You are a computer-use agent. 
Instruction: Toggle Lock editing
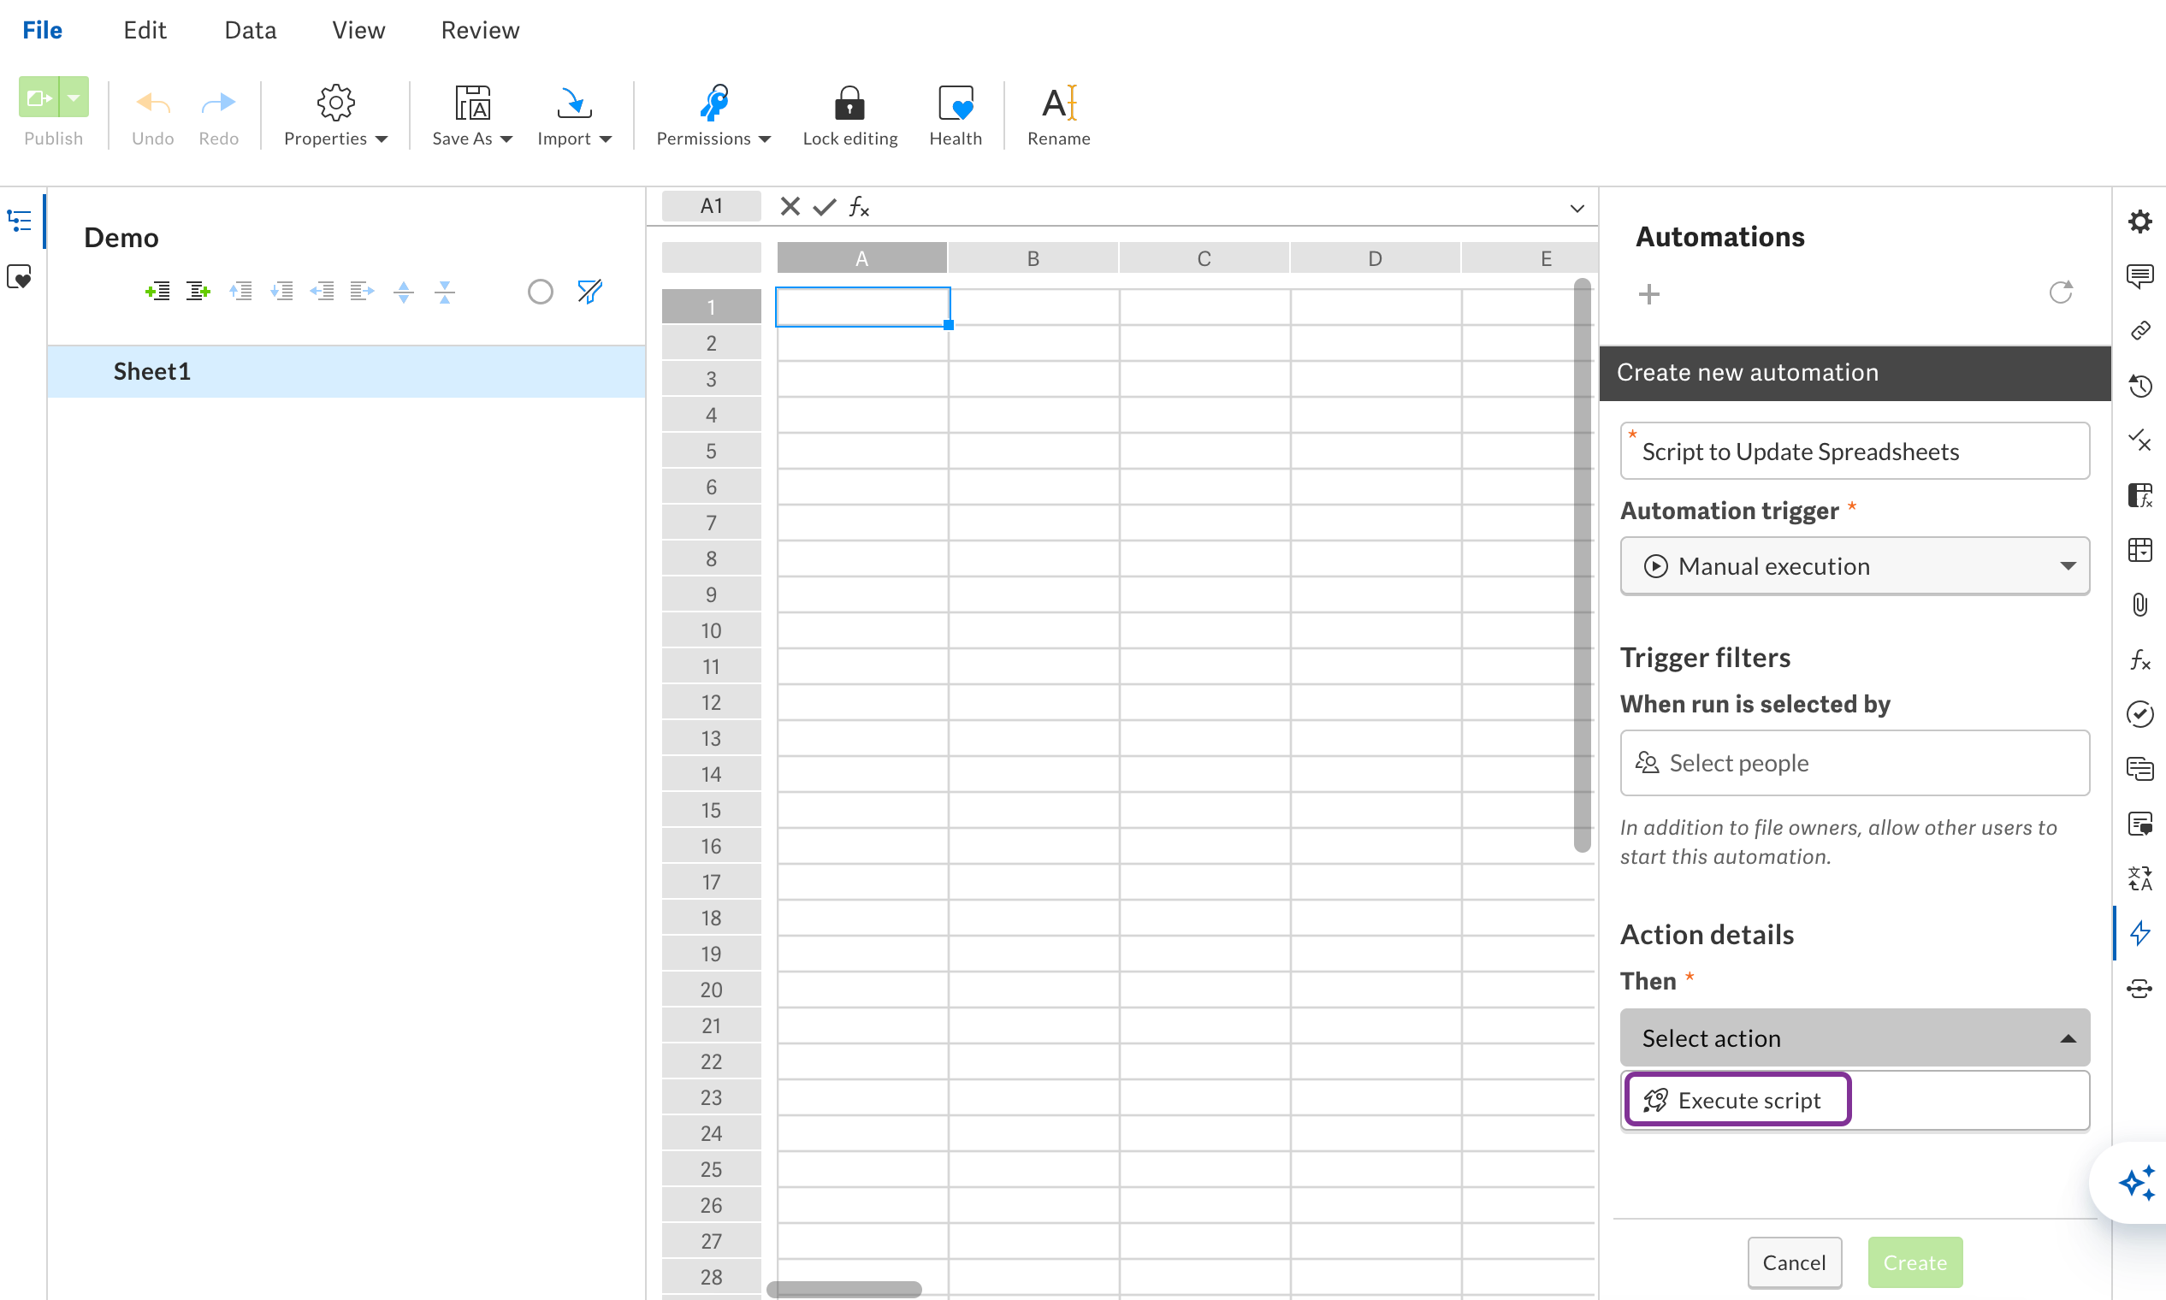(849, 114)
